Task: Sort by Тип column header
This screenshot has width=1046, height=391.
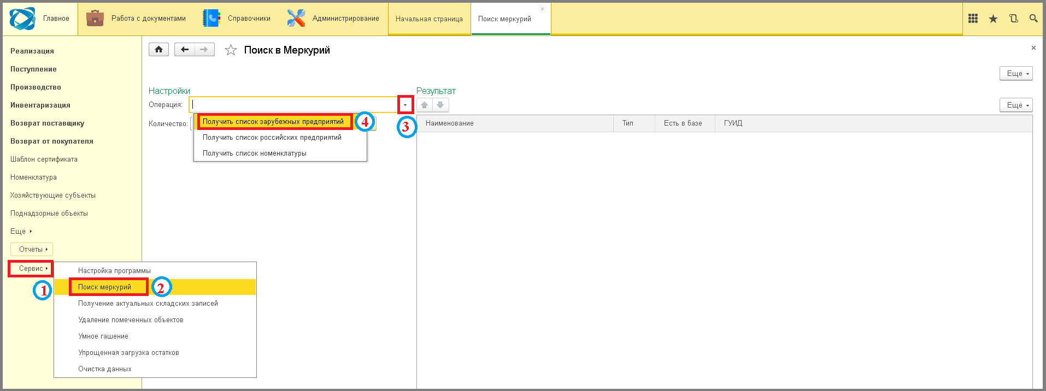Action: 634,123
